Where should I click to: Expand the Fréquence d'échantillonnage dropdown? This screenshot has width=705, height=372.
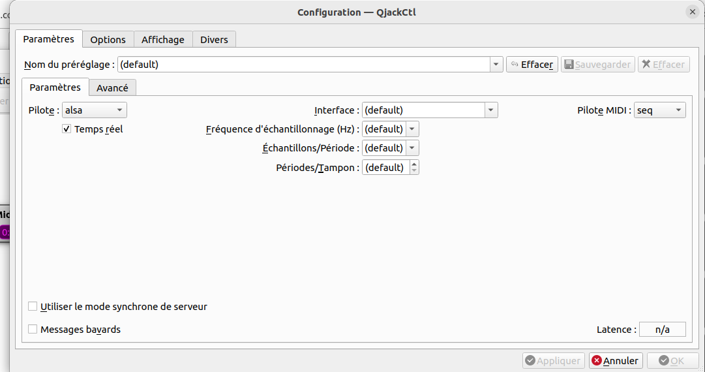point(412,129)
